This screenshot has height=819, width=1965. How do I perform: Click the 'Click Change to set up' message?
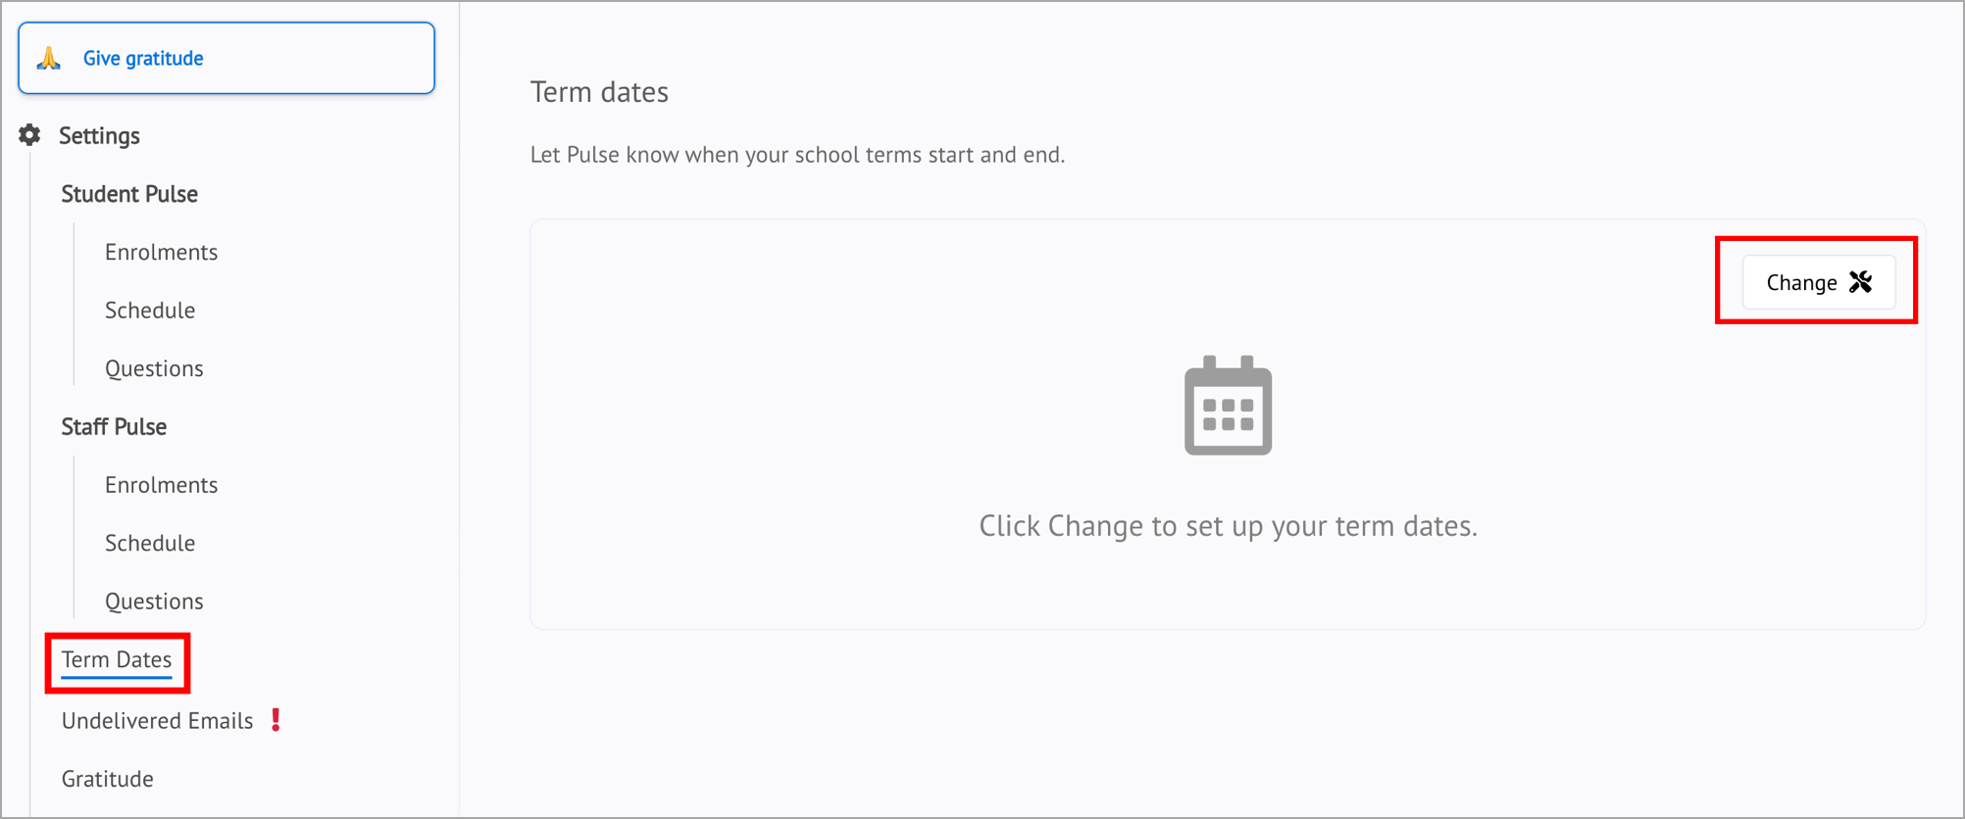coord(1228,526)
